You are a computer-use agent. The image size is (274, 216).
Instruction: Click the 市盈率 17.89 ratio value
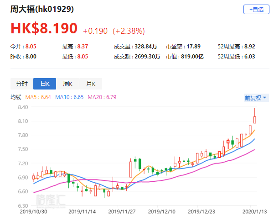(x=195, y=47)
